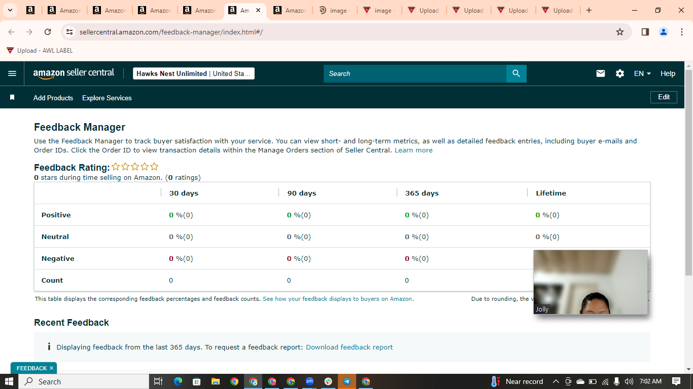Open the hamburger navigation menu
The width and height of the screenshot is (693, 389).
12,73
